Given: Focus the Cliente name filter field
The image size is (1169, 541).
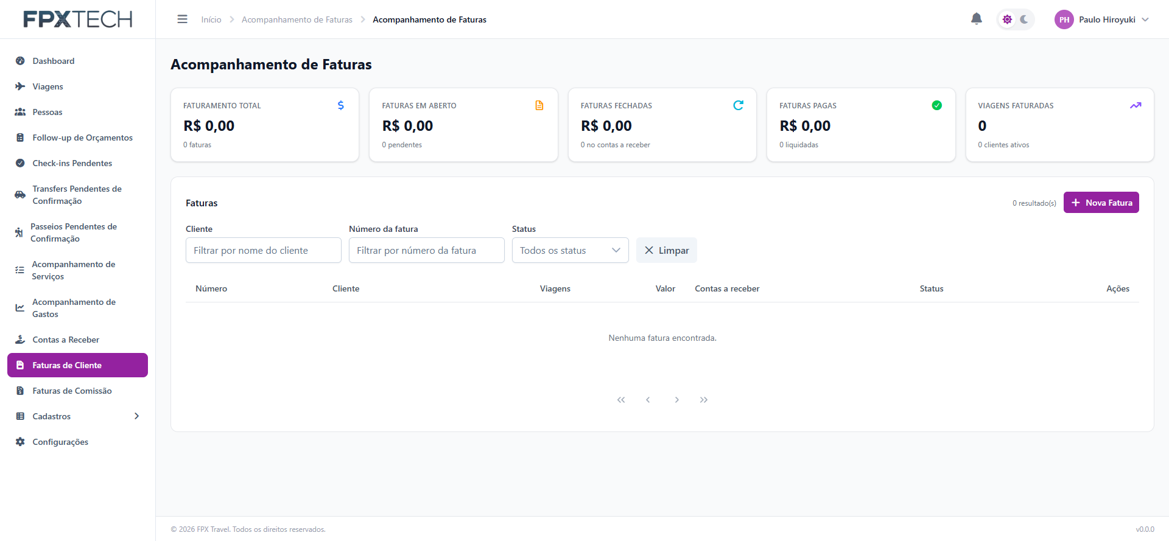Looking at the screenshot, I should coord(264,250).
